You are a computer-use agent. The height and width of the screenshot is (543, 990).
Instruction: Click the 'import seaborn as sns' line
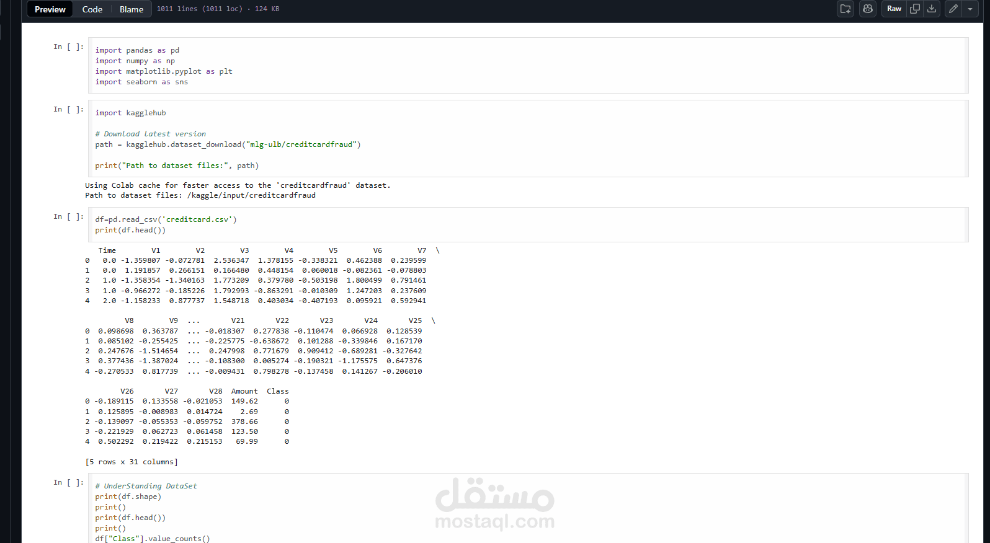pyautogui.click(x=141, y=82)
